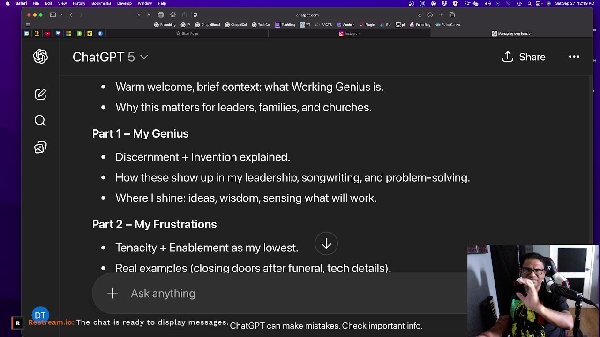Open the pinned Microsoft tab

point(68,34)
